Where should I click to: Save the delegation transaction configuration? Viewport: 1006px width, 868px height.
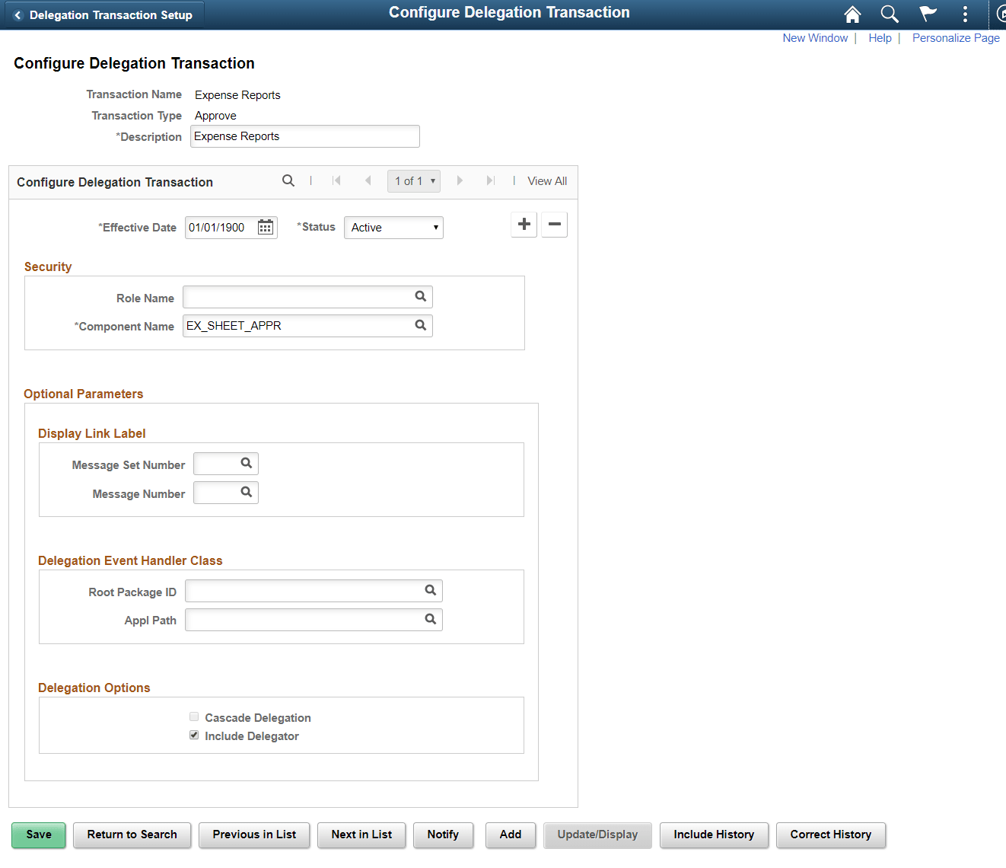coord(38,834)
